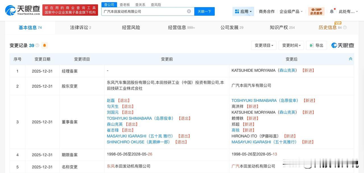Click the 天眼一下 search button
This screenshot has height=173, width=364.
(x=204, y=11)
